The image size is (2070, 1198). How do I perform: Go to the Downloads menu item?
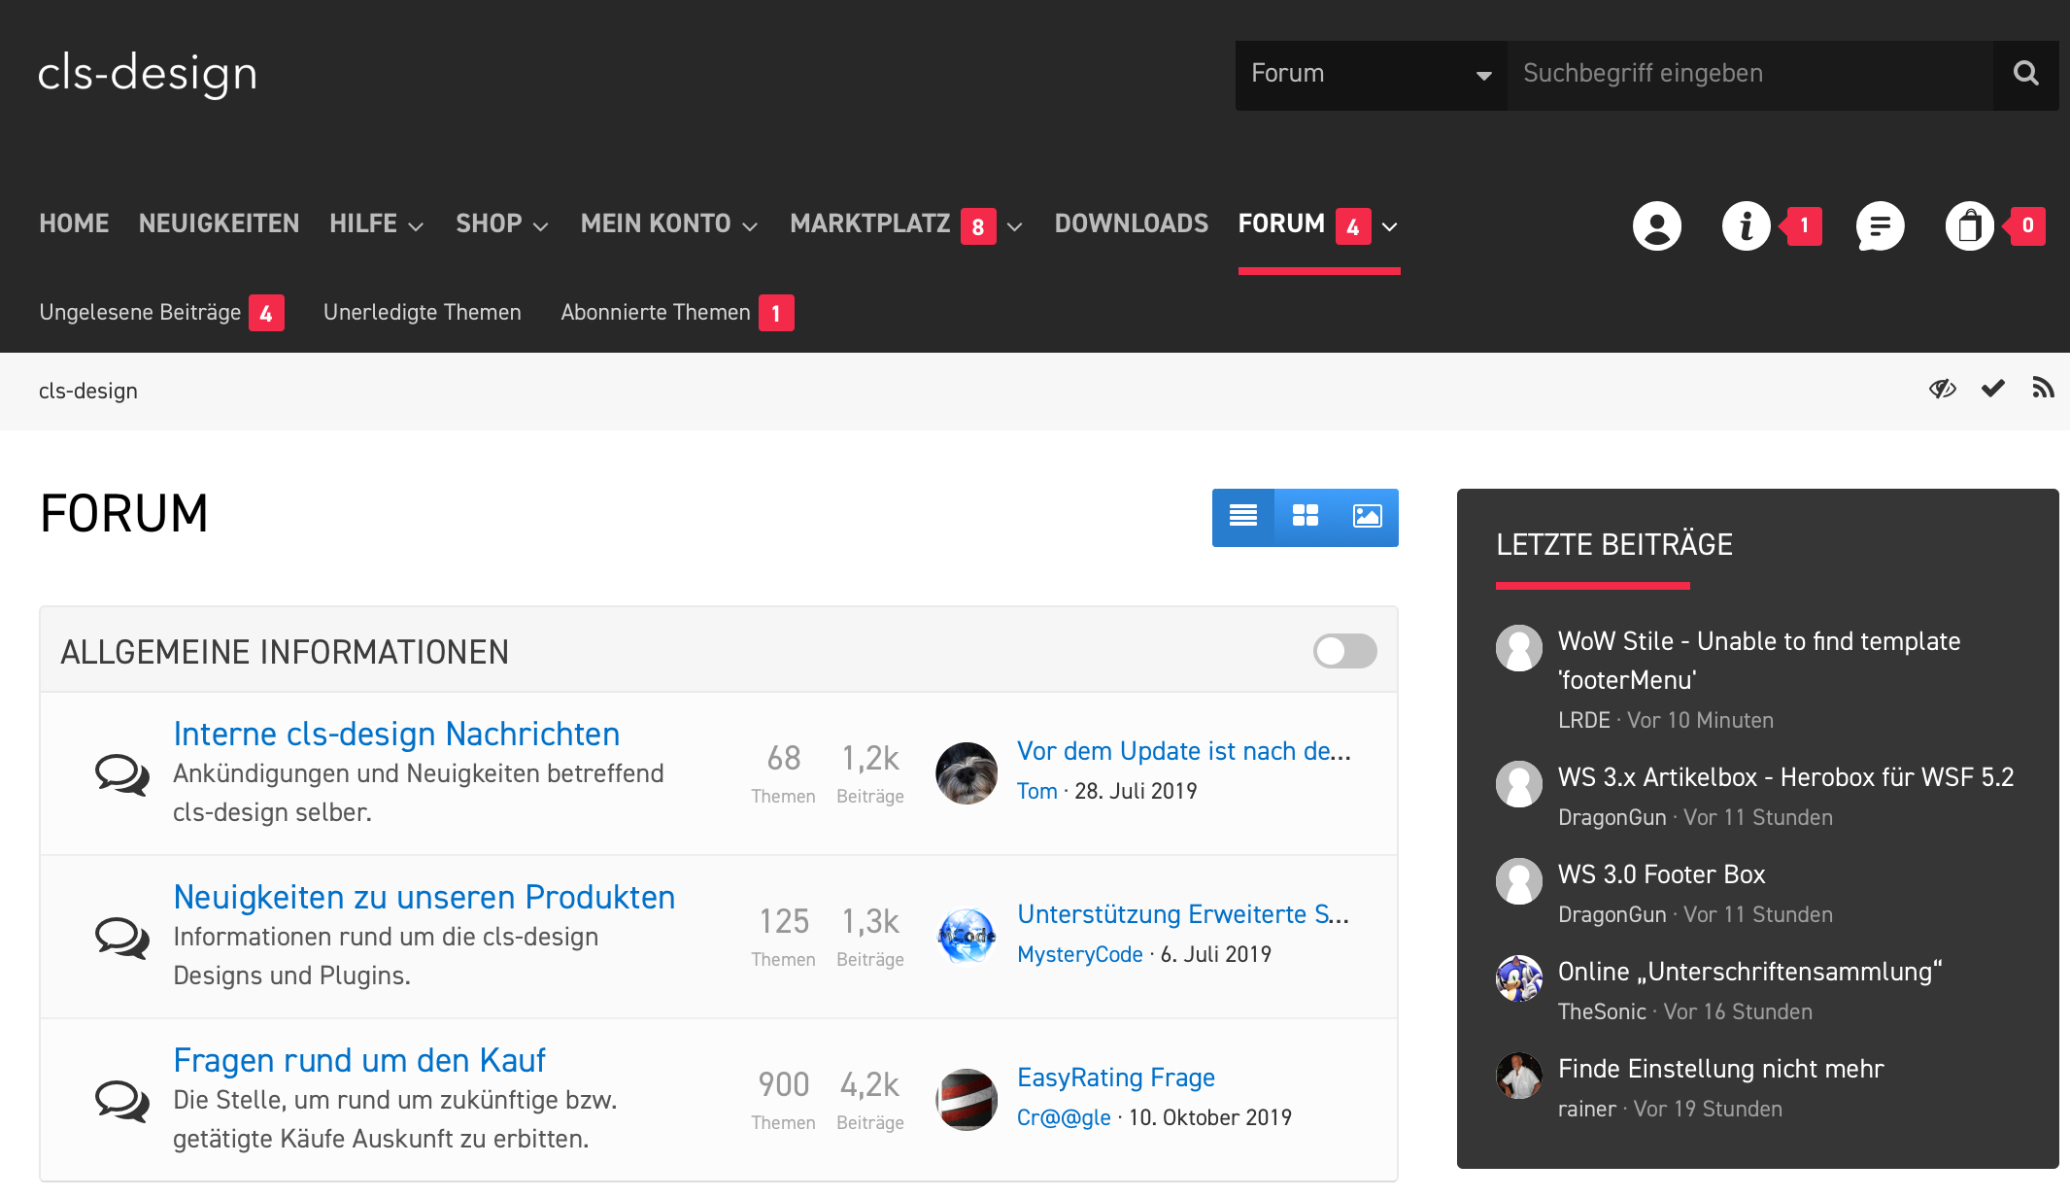point(1131,224)
